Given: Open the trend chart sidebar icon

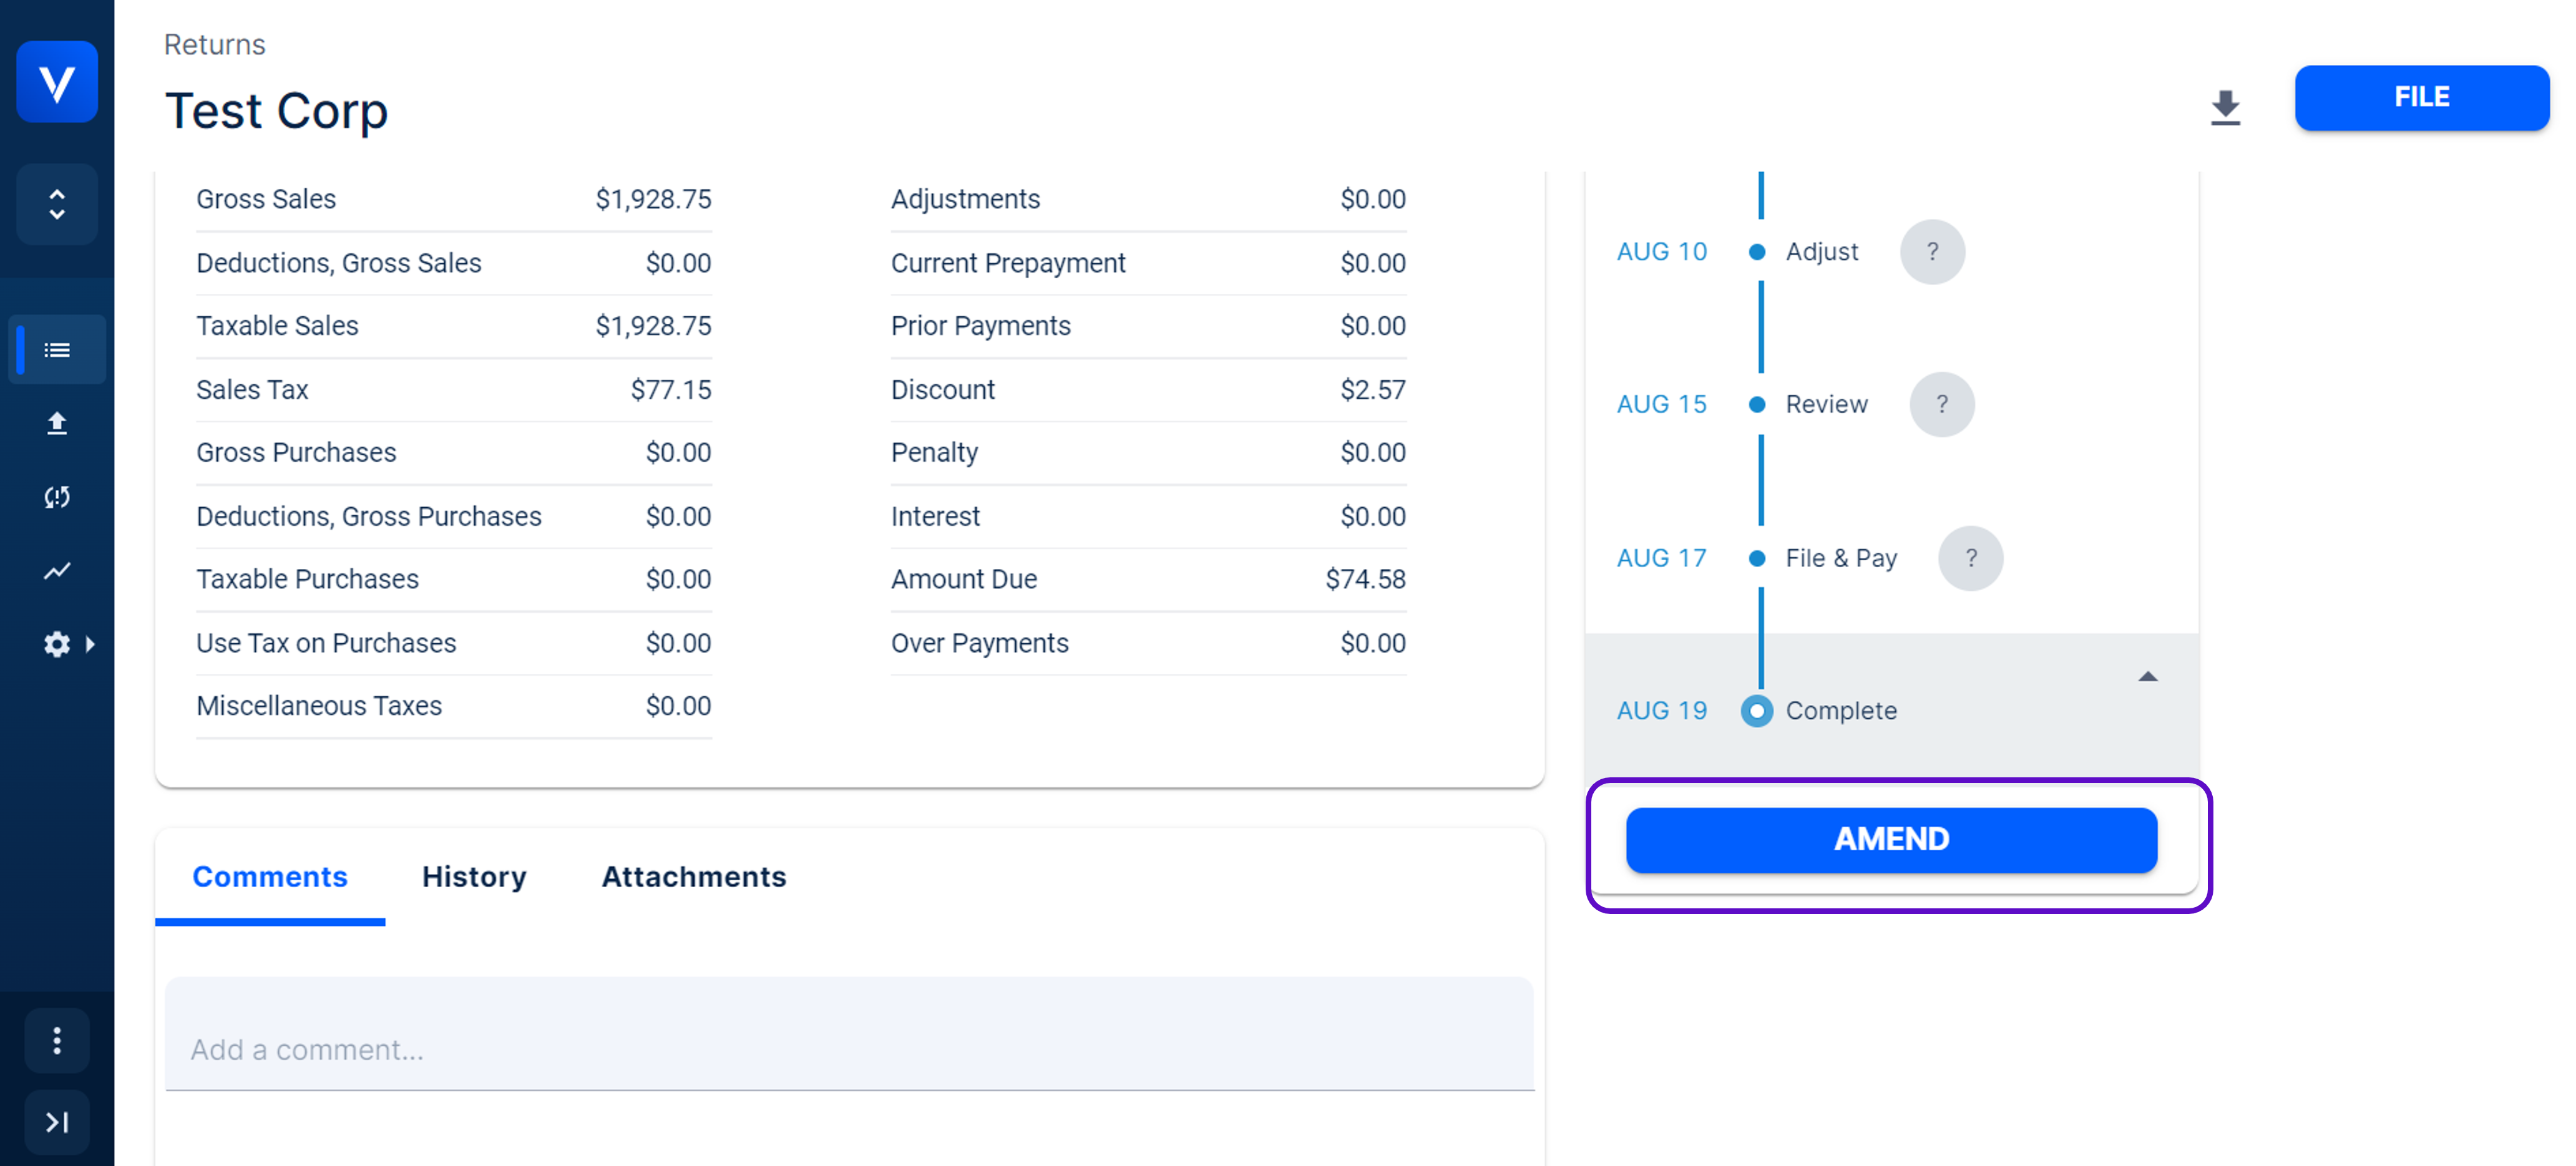Looking at the screenshot, I should pos(57,570).
